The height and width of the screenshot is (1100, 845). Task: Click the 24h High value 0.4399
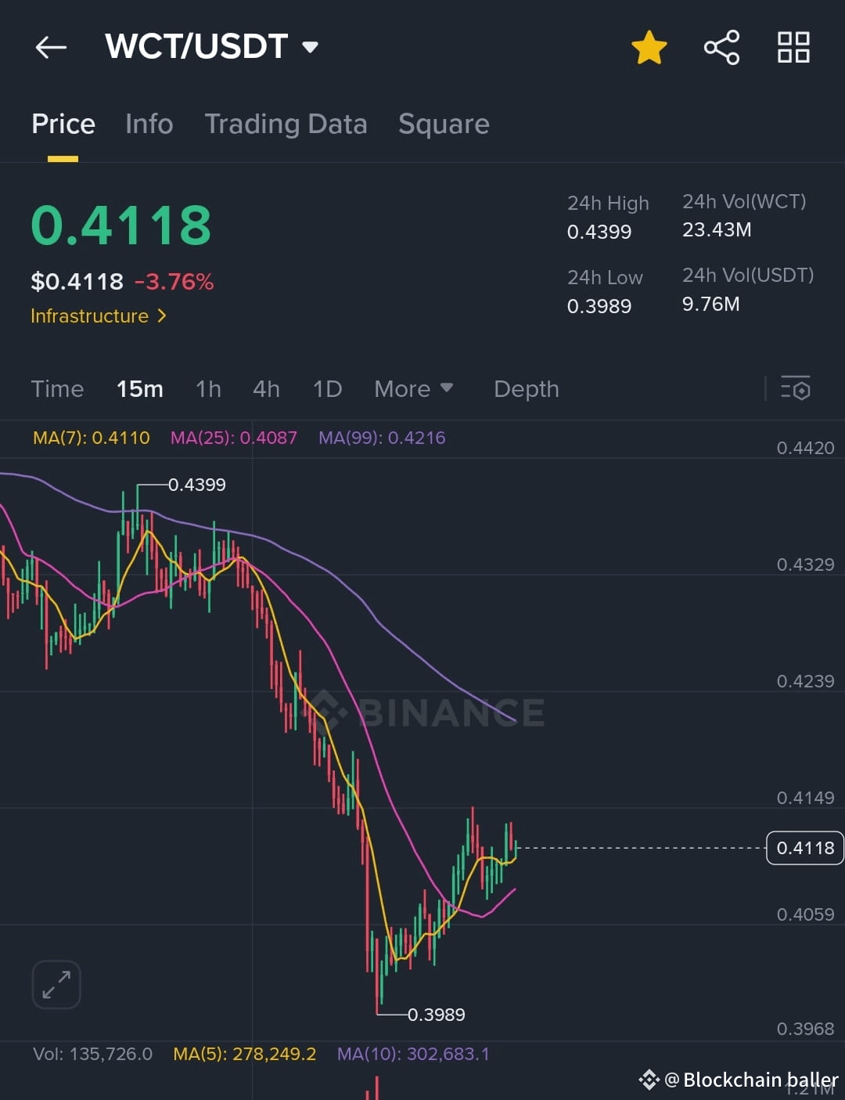pyautogui.click(x=599, y=232)
